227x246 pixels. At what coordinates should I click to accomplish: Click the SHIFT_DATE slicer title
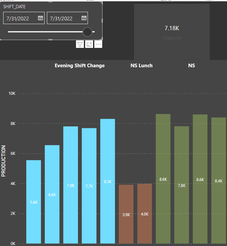(14, 7)
